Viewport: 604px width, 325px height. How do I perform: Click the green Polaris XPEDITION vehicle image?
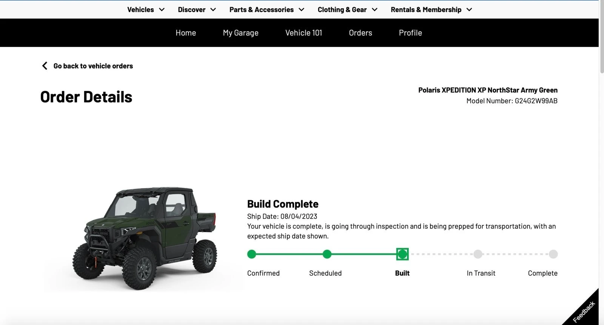[x=145, y=238]
